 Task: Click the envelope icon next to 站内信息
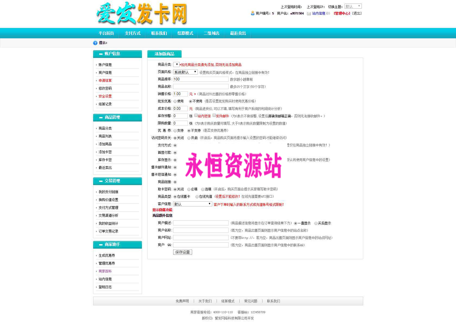pyautogui.click(x=309, y=14)
